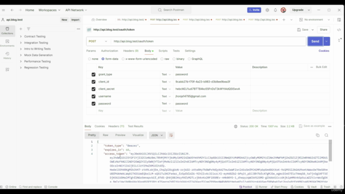The width and height of the screenshot is (345, 194).
Task: Open the code snippet panel icon
Action: (339, 30)
